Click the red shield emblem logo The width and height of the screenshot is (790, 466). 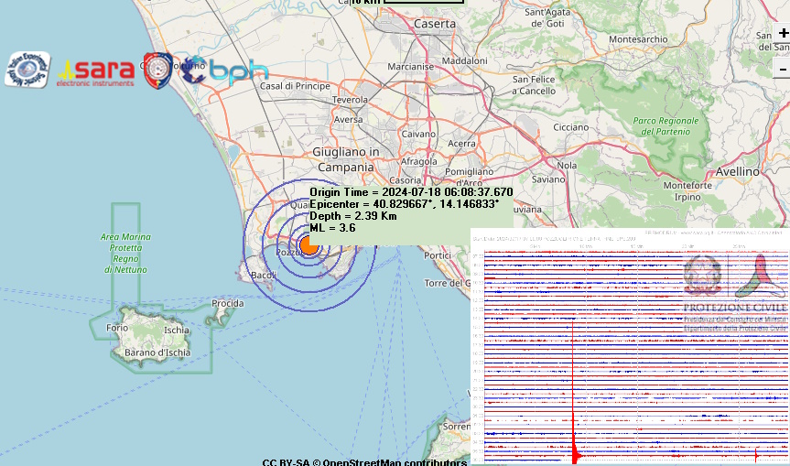(x=158, y=70)
